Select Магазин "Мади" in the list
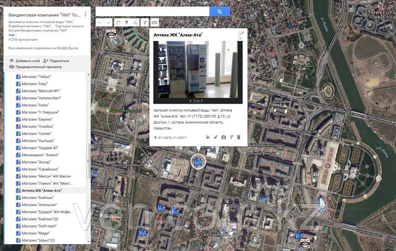The height and width of the screenshot is (251, 396). [x=33, y=233]
